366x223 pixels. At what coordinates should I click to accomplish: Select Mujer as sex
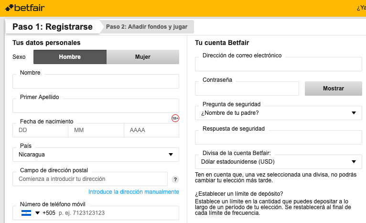pos(143,57)
